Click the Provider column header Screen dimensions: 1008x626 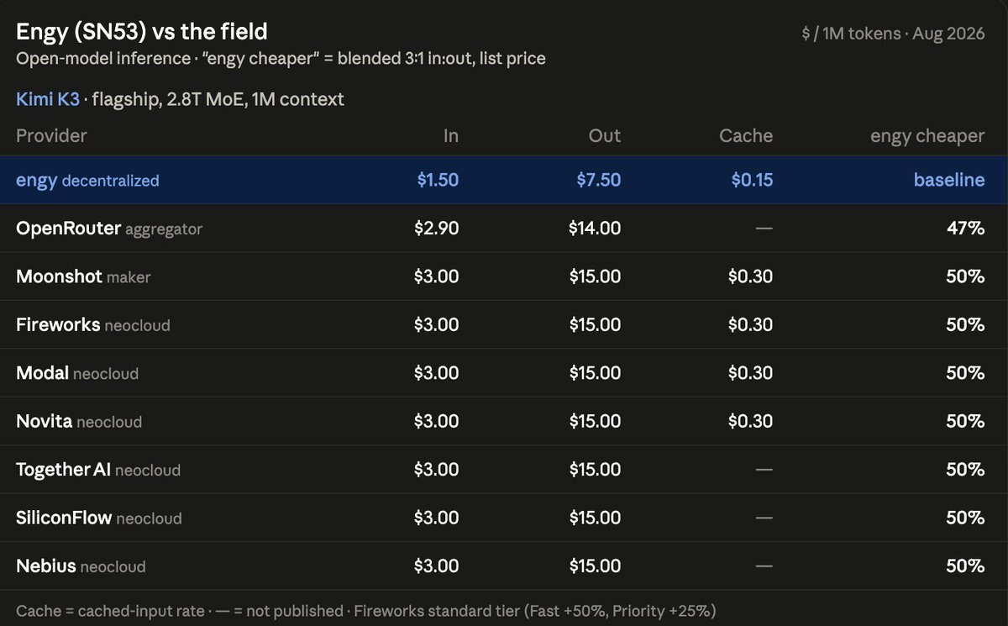pyautogui.click(x=51, y=136)
